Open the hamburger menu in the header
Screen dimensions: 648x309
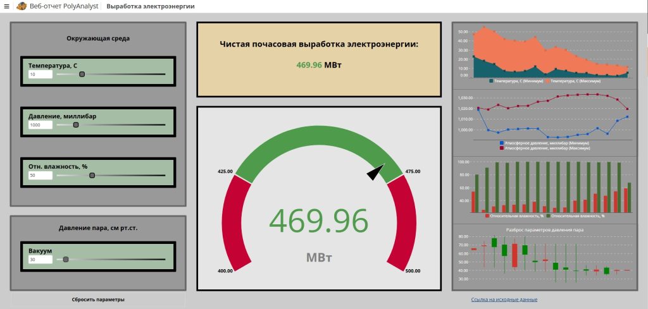(x=6, y=6)
